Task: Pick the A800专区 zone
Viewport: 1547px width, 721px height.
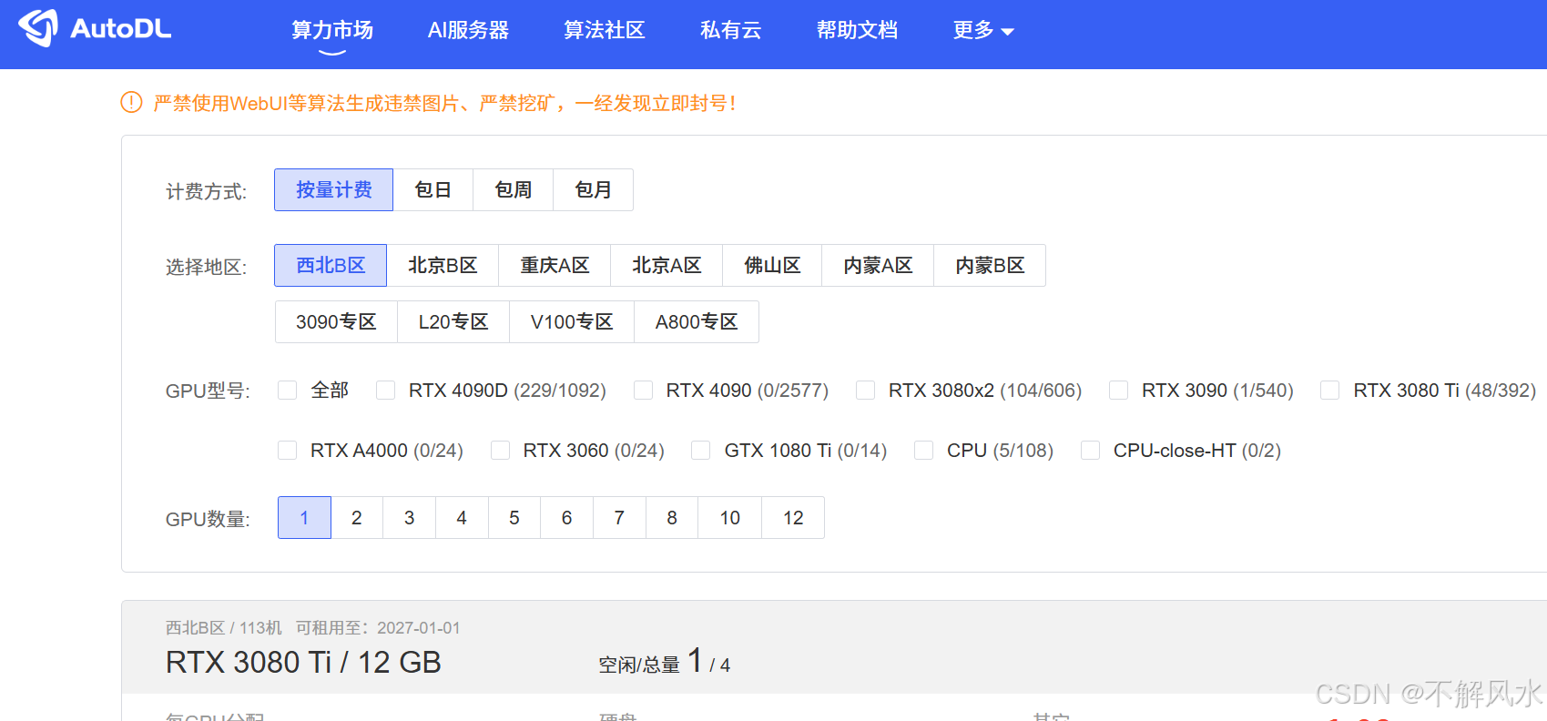Action: click(x=697, y=321)
